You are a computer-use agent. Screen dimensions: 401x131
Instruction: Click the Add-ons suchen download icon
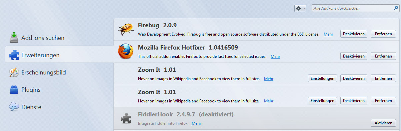(14, 38)
